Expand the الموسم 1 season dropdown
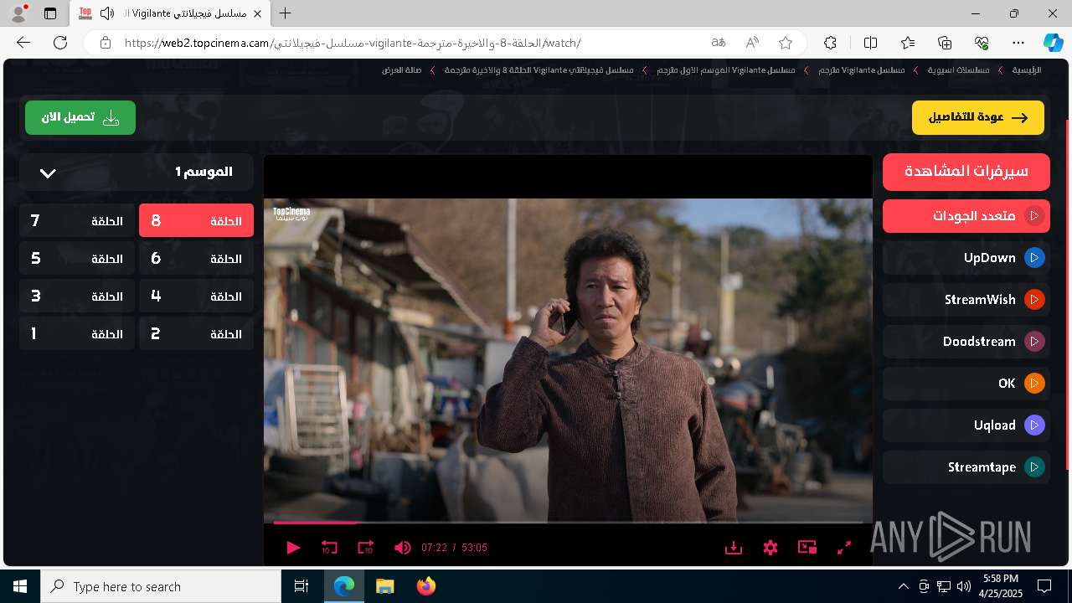Viewport: 1072px width, 603px height. [x=137, y=173]
